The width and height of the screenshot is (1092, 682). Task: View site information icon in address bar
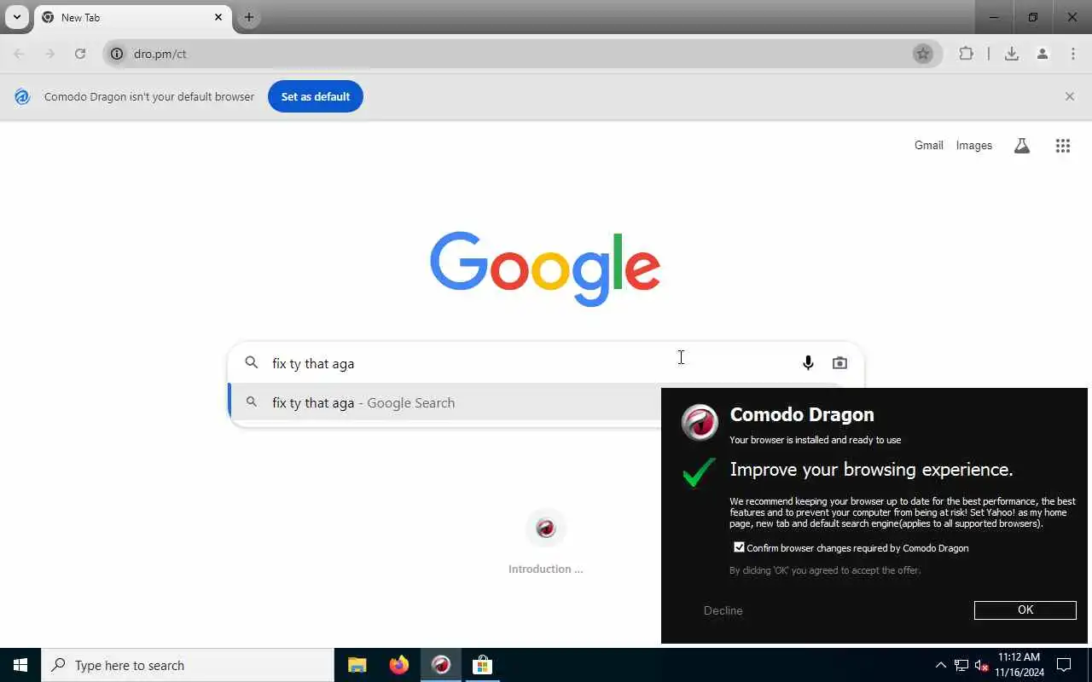click(118, 54)
